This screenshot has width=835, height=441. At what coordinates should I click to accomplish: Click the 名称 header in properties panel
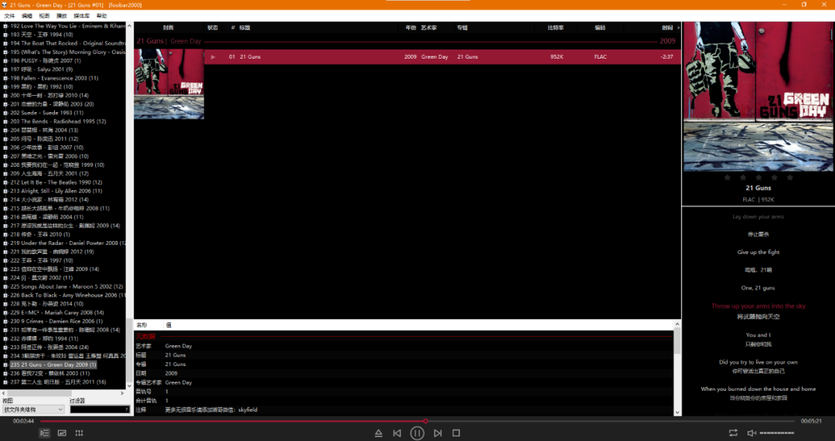click(141, 325)
